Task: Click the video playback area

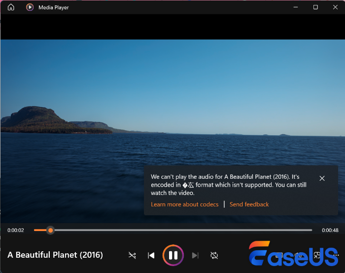Action: [172, 131]
